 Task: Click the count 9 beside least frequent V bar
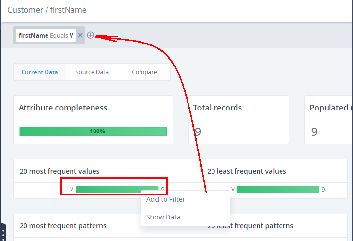point(323,190)
